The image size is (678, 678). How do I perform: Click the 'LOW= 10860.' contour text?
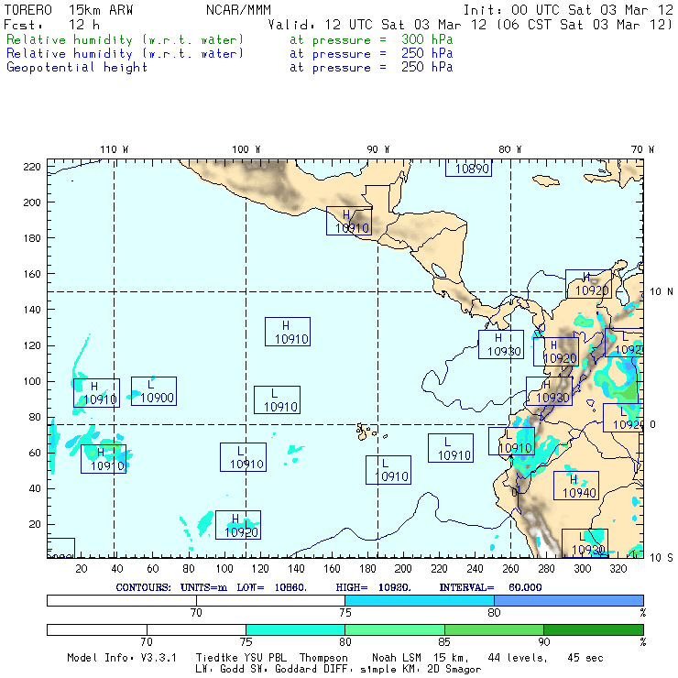(271, 587)
